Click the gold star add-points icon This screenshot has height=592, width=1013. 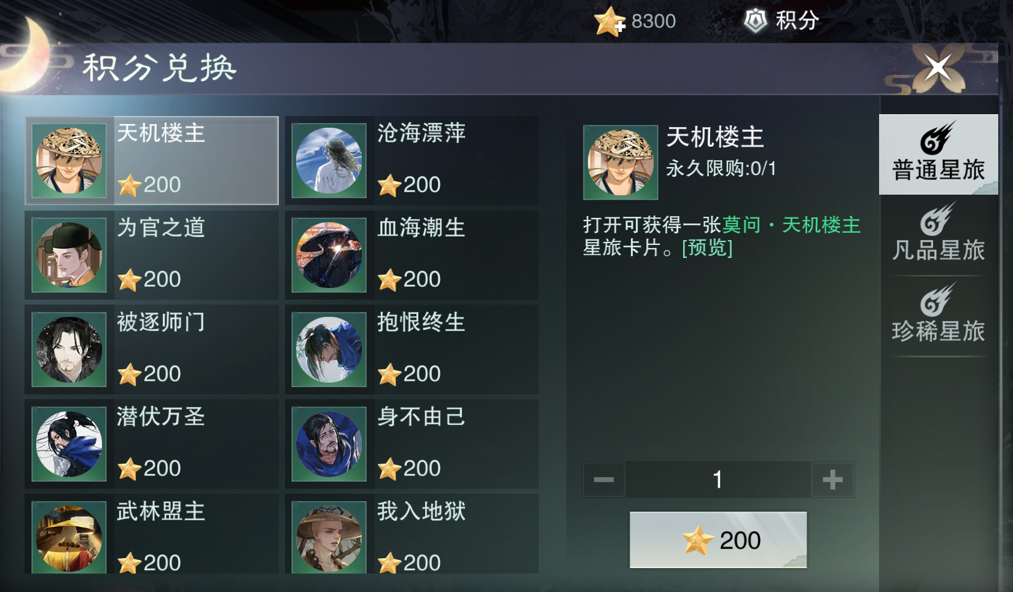point(609,21)
